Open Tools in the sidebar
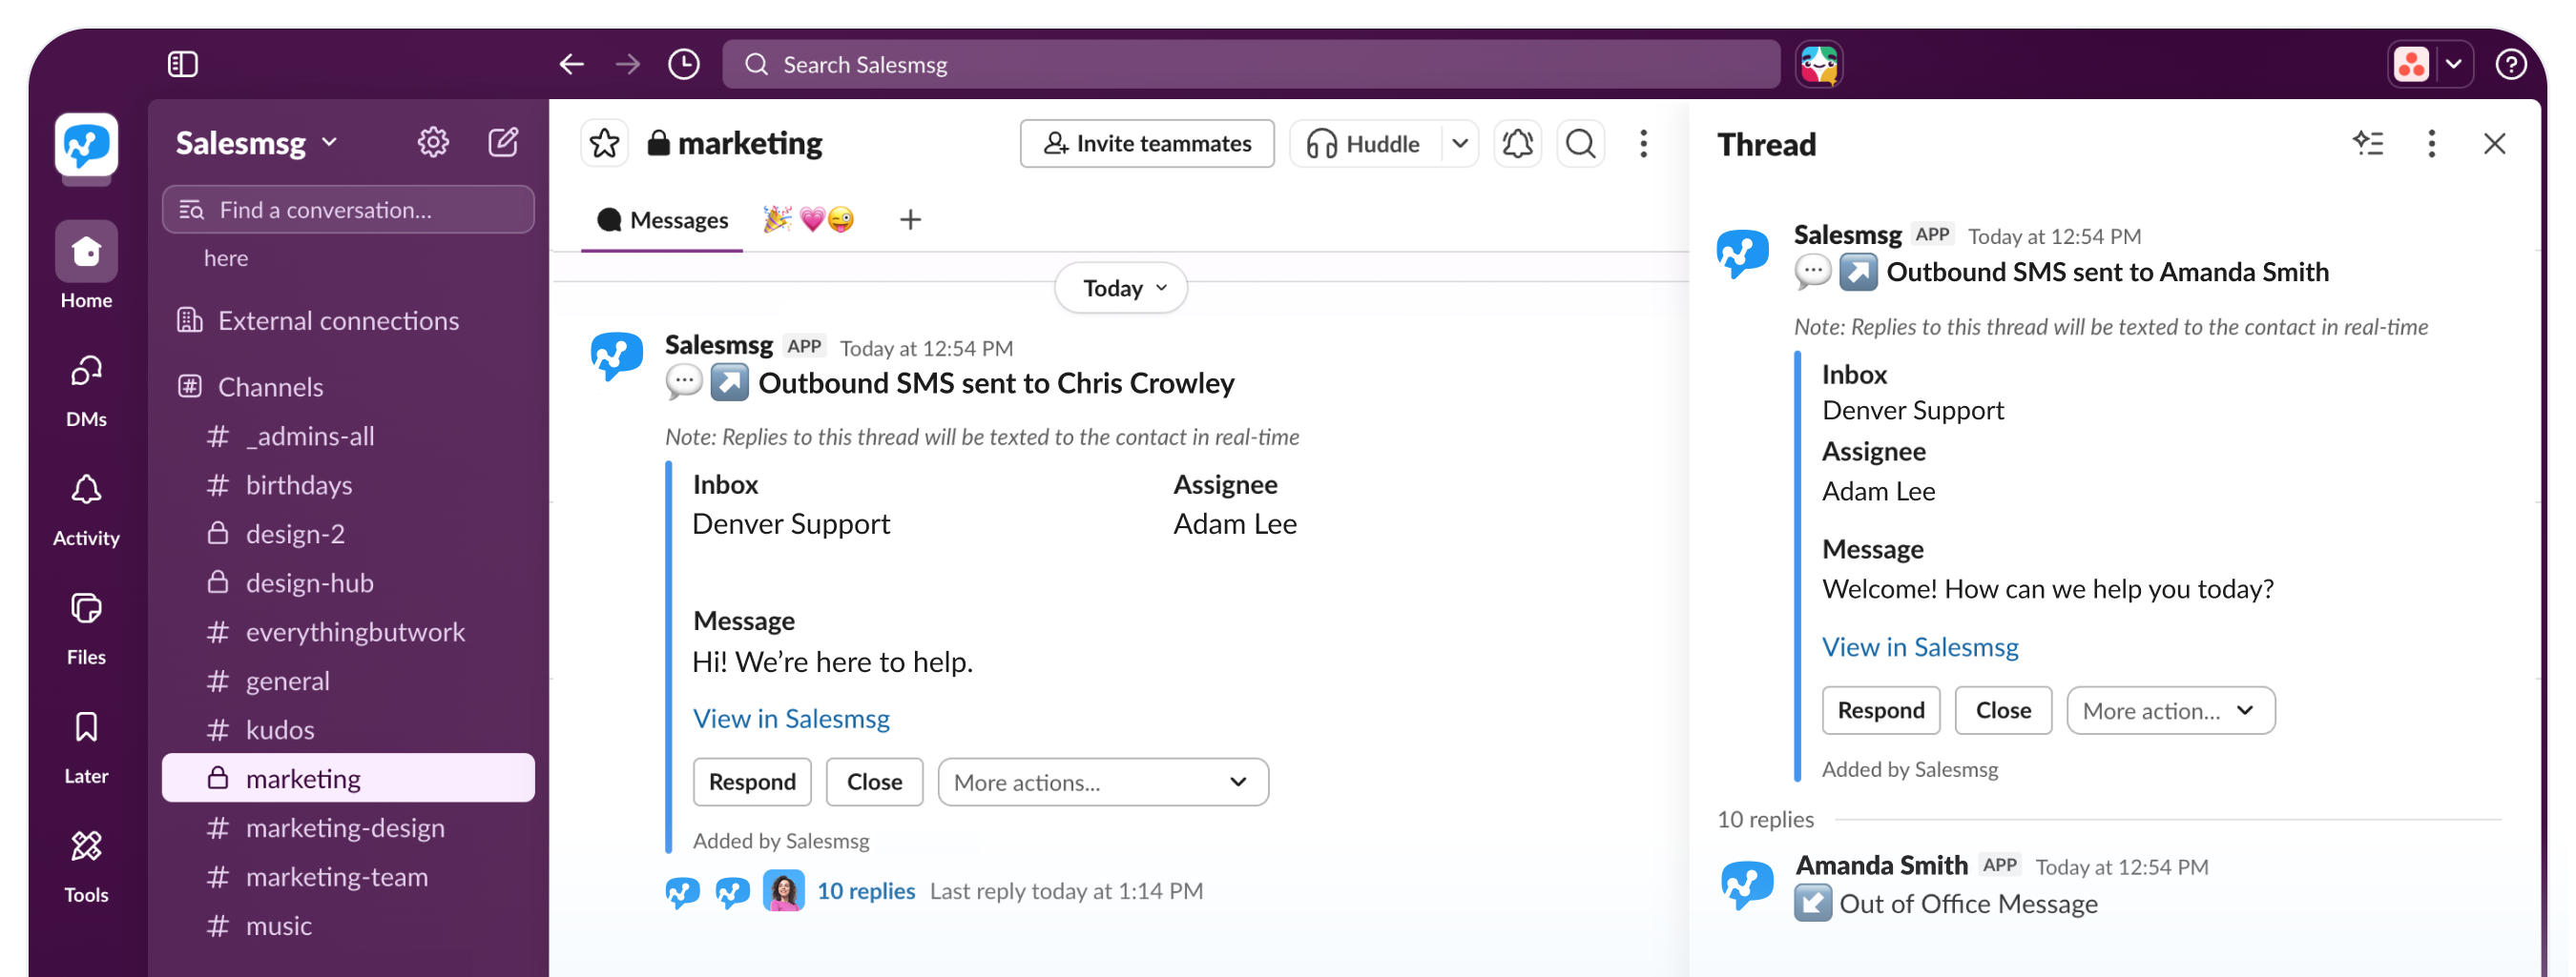This screenshot has width=2576, height=977. click(x=86, y=866)
